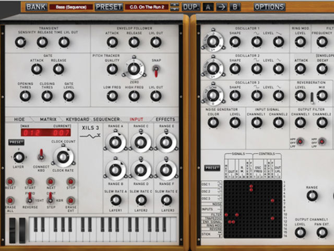This screenshot has height=251, width=334.
Task: Switch to the KEYBOARD tab
Action: (77, 119)
